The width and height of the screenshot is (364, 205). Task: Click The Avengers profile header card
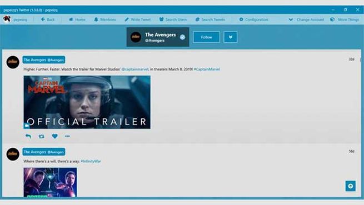158,37
